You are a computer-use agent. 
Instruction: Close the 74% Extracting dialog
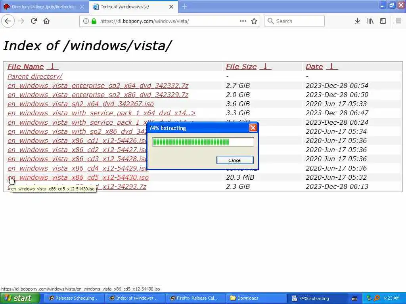tap(253, 128)
